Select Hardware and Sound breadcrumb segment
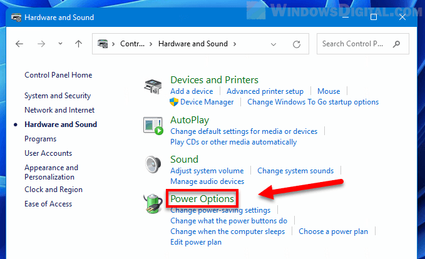The image size is (425, 259). coord(193,44)
